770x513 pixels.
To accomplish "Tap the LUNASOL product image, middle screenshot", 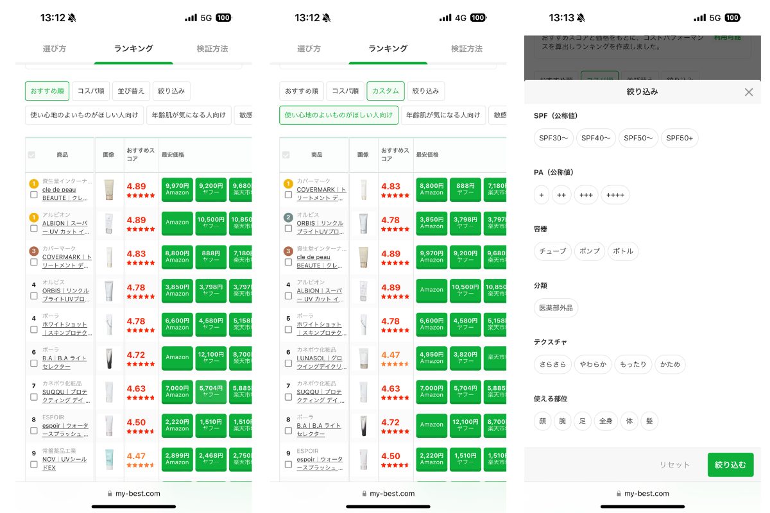I will (363, 357).
